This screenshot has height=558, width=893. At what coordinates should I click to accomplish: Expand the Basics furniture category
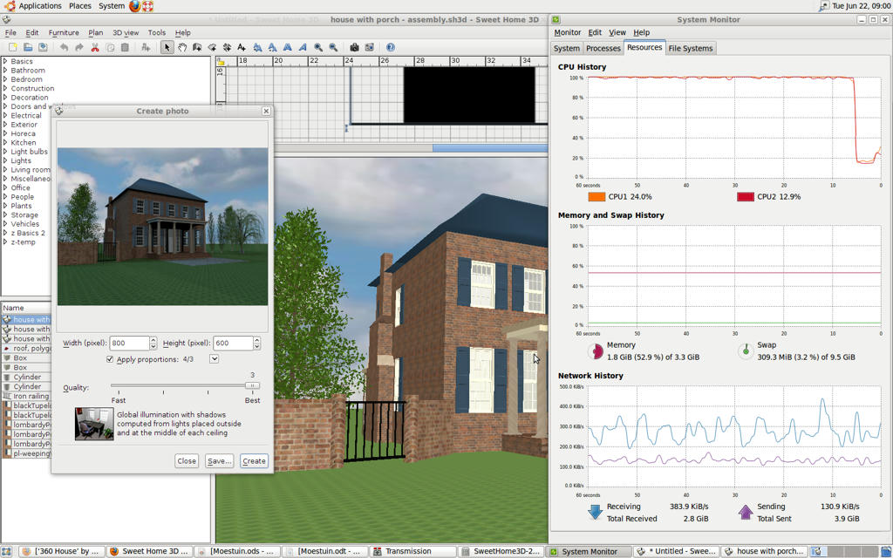point(5,61)
